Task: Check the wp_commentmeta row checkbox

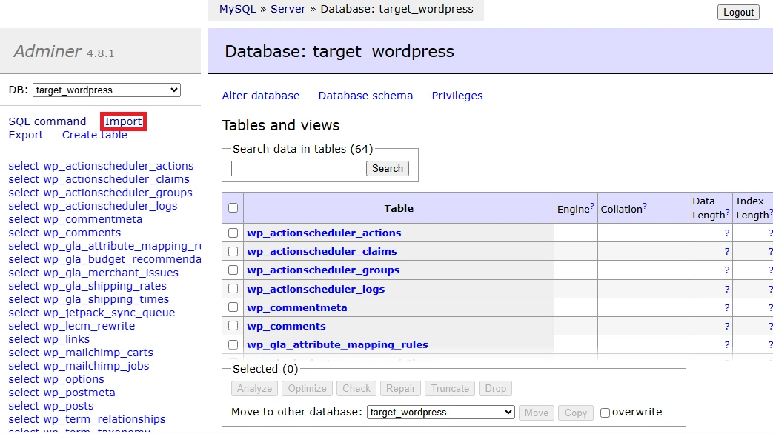Action: [233, 307]
